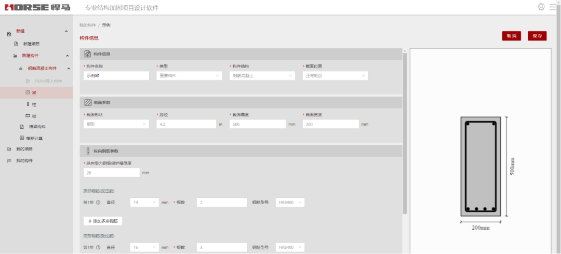
Task: Click the 底部钢筋(受拉筋) label
Action: coord(99,236)
